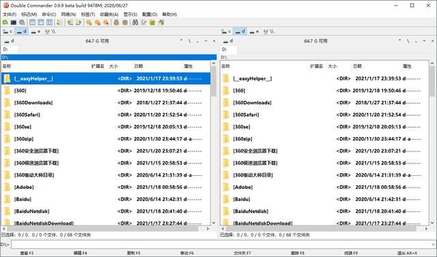Open the 配置(O) menu
The image size is (437, 257).
point(150,14)
